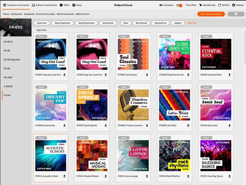
Task: Select the Pianos category
Action: point(6,14)
